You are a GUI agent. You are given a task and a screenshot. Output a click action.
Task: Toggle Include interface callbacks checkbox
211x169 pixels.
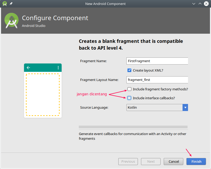[129, 98]
